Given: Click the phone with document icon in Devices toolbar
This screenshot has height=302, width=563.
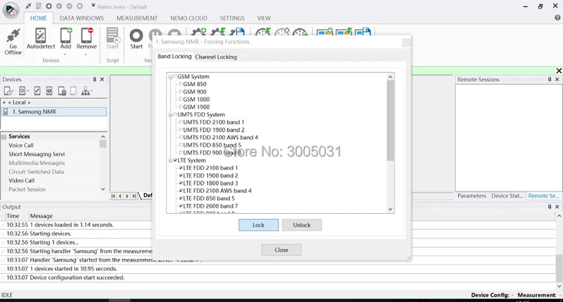Looking at the screenshot, I should coord(62,91).
